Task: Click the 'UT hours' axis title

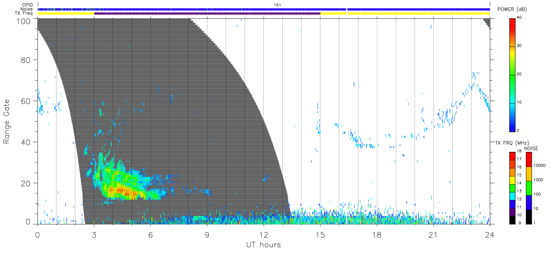Action: (263, 245)
